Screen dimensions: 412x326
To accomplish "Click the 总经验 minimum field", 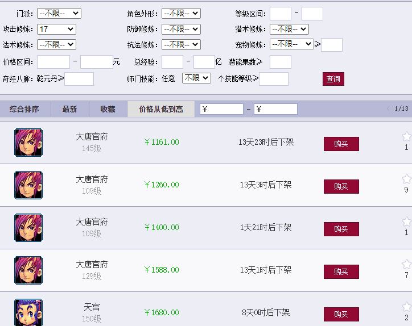I will coord(172,62).
